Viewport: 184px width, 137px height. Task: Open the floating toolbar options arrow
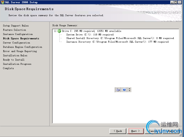point(130,90)
